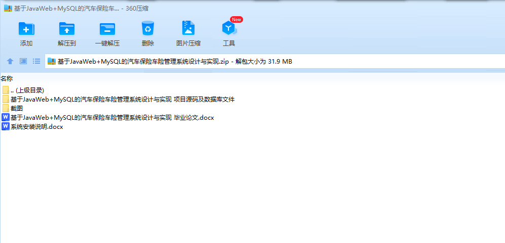Click the zip archive icon in the address bar
The width and height of the screenshot is (505, 243).
pos(52,61)
